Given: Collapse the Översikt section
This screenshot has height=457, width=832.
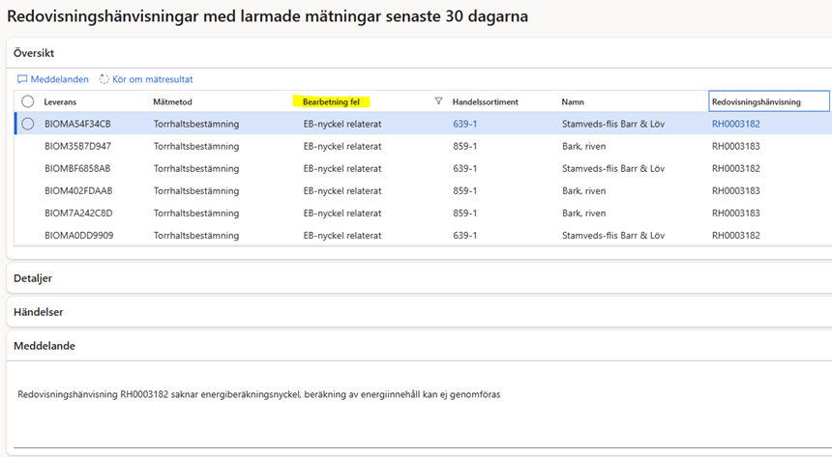Looking at the screenshot, I should click(34, 53).
